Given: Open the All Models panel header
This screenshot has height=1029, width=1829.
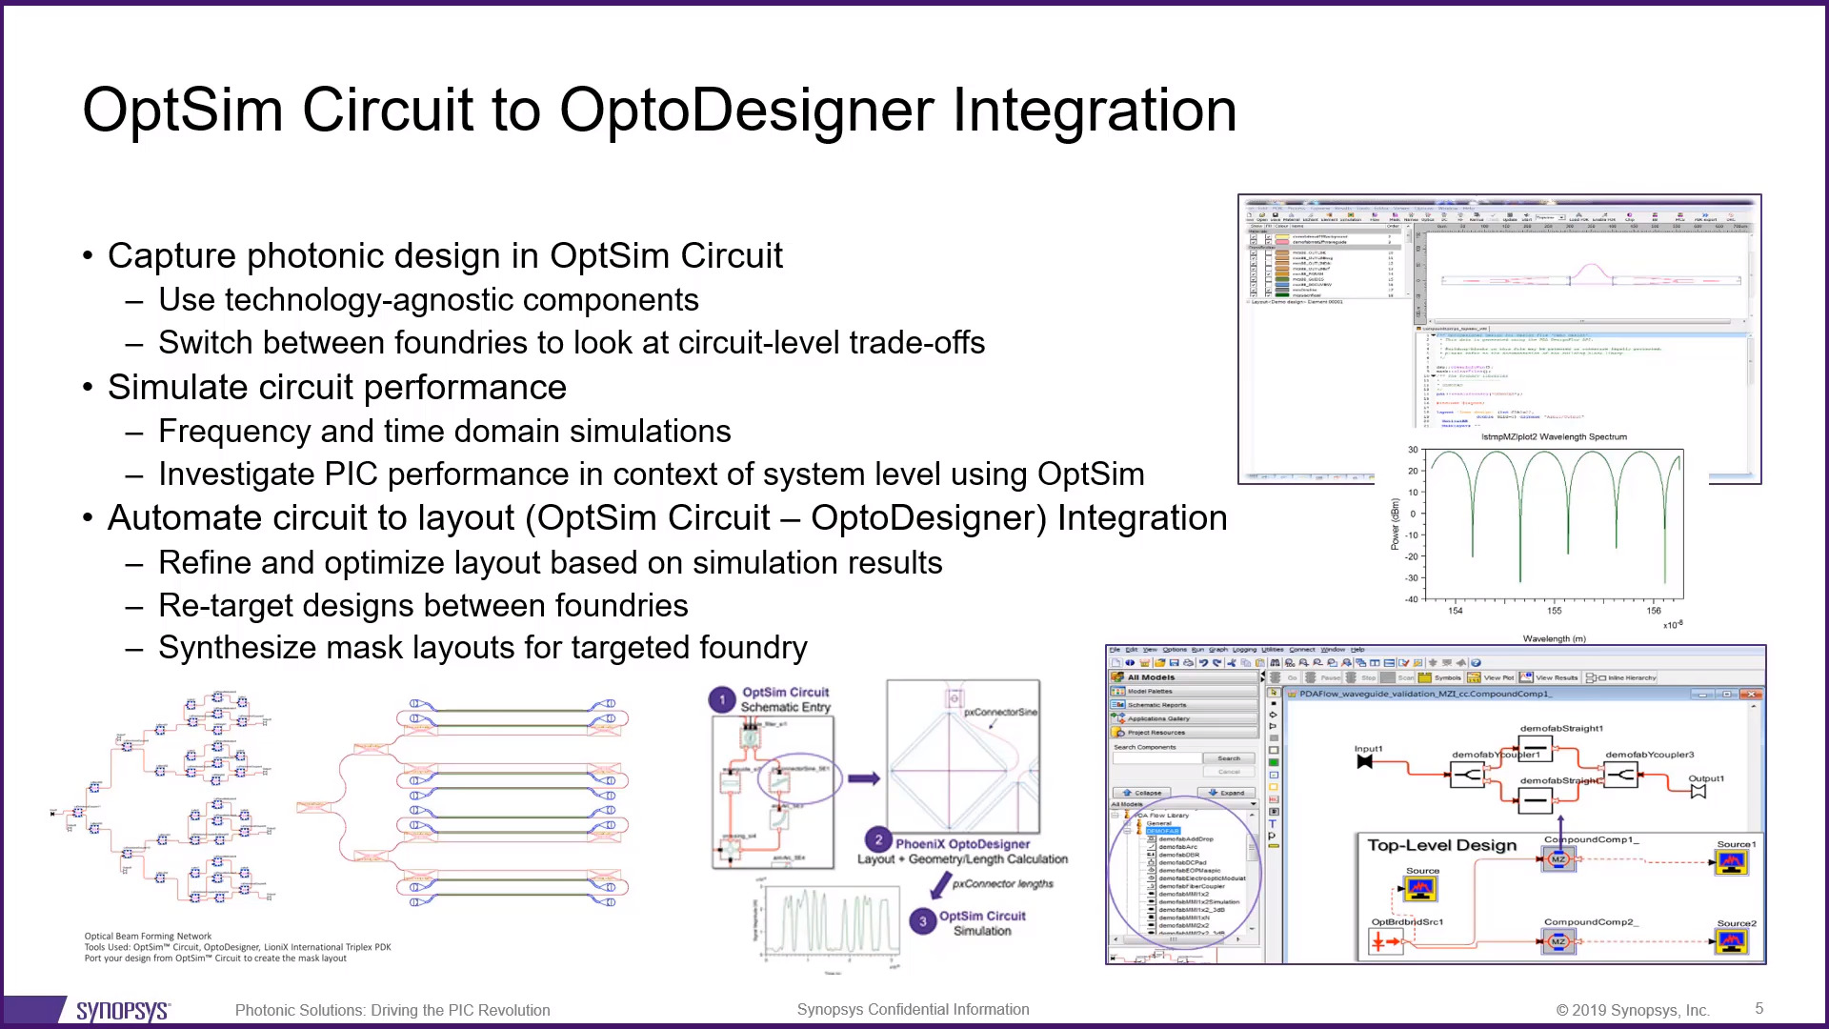Looking at the screenshot, I should [1183, 676].
